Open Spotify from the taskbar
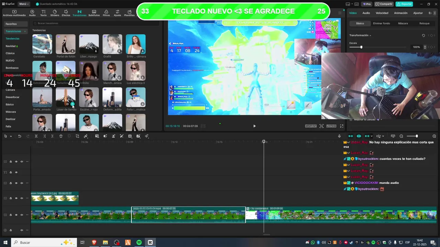The height and width of the screenshot is (247, 440). [139, 243]
